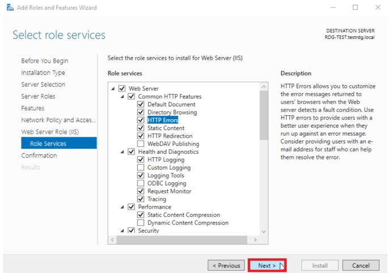Enable Dynamic Content Compression checkbox
The width and height of the screenshot is (390, 273).
point(141,222)
